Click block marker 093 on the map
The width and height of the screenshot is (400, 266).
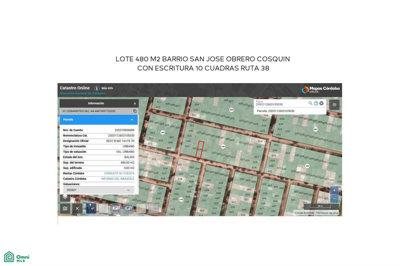[x=316, y=129]
